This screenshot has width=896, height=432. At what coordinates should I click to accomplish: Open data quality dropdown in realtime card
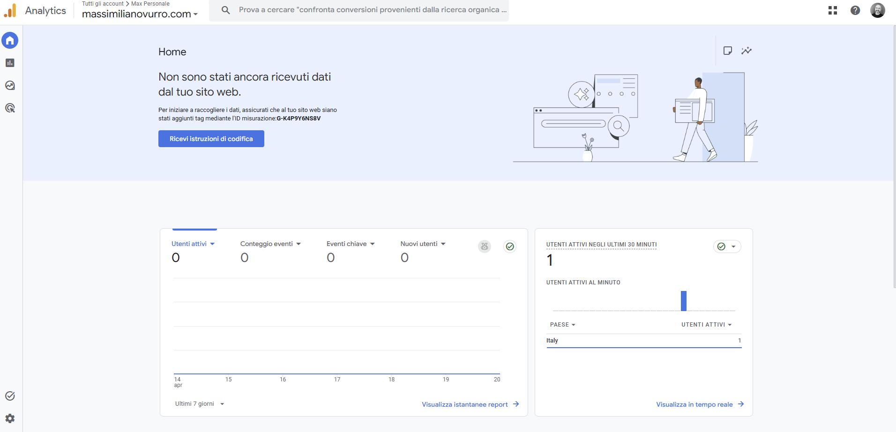click(727, 246)
